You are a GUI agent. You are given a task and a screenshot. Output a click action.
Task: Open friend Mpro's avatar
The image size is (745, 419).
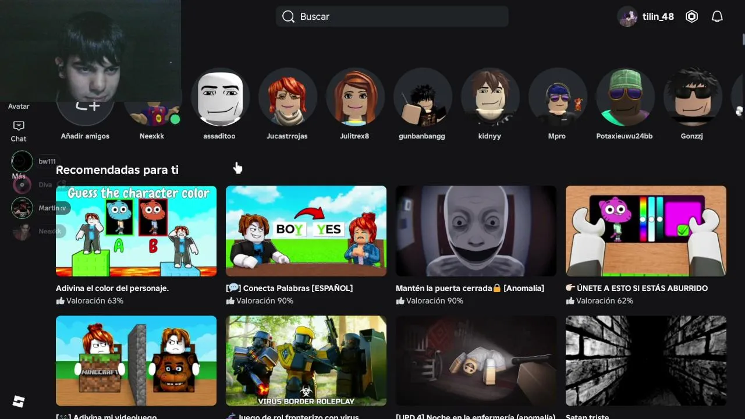(x=557, y=97)
